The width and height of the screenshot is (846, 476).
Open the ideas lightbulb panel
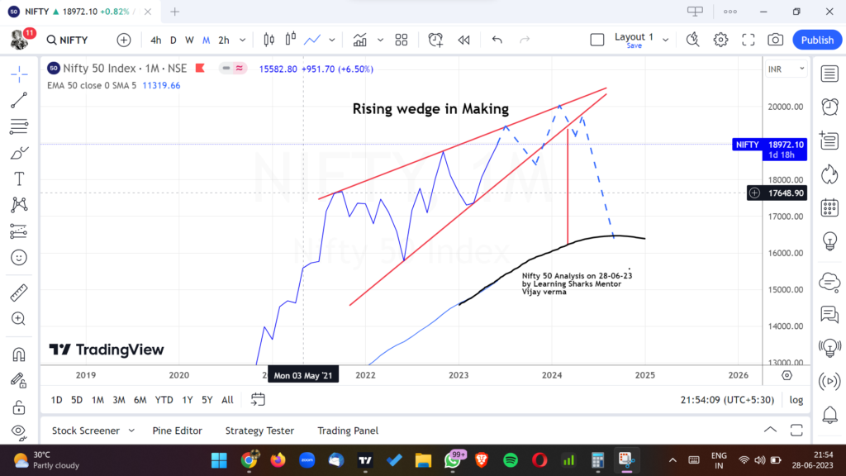[x=829, y=241]
